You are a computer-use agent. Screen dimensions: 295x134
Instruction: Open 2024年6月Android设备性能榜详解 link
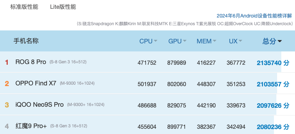[x=254, y=16]
